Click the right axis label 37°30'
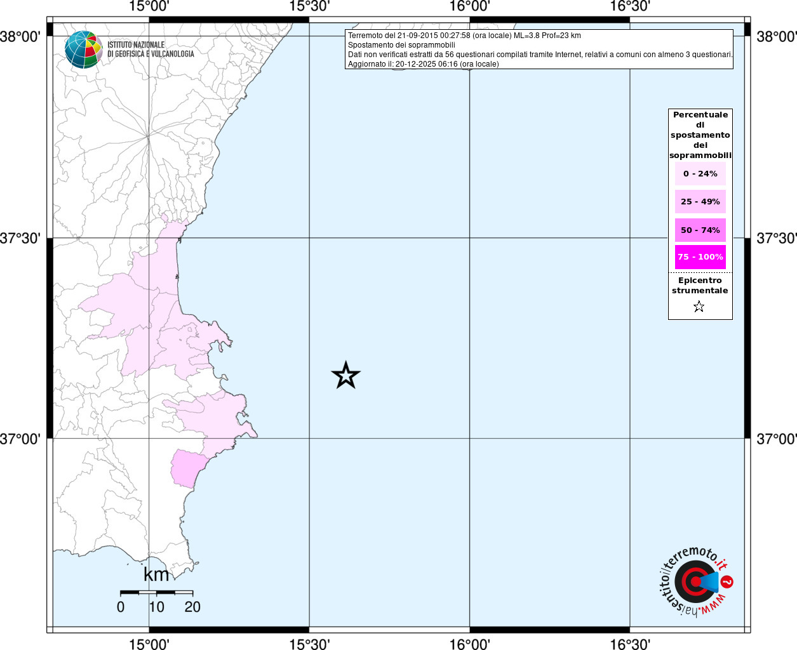Screen dimensions: 797x650 click(776, 238)
